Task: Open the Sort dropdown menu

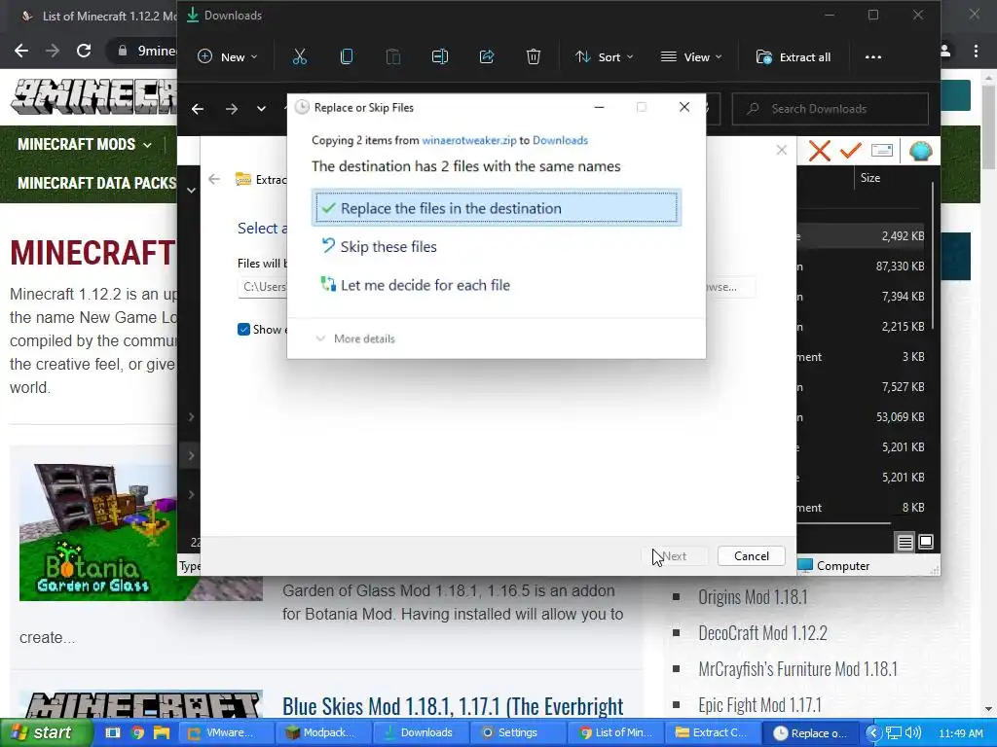Action: coord(604,57)
